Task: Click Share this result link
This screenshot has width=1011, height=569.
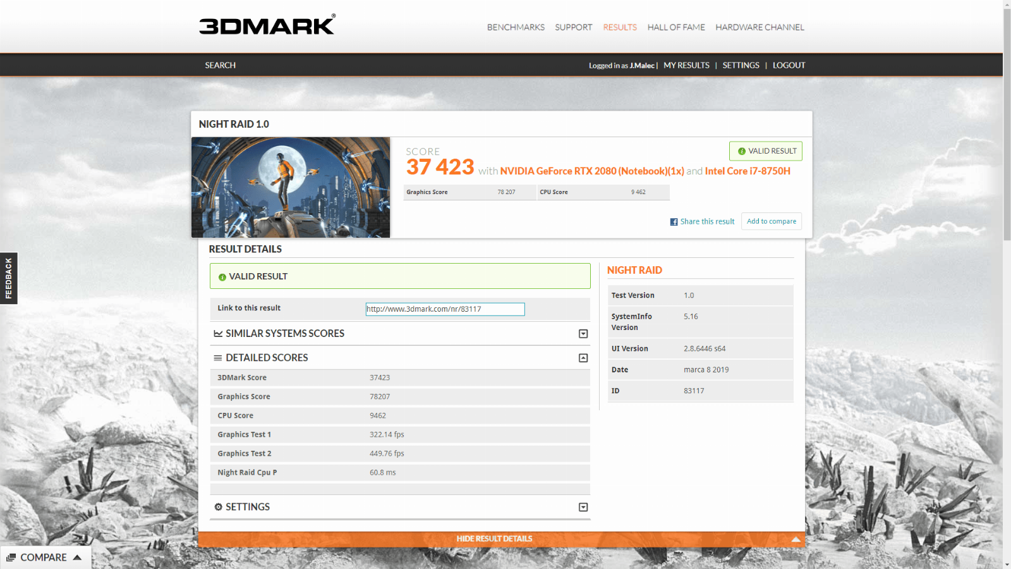Action: click(x=707, y=222)
